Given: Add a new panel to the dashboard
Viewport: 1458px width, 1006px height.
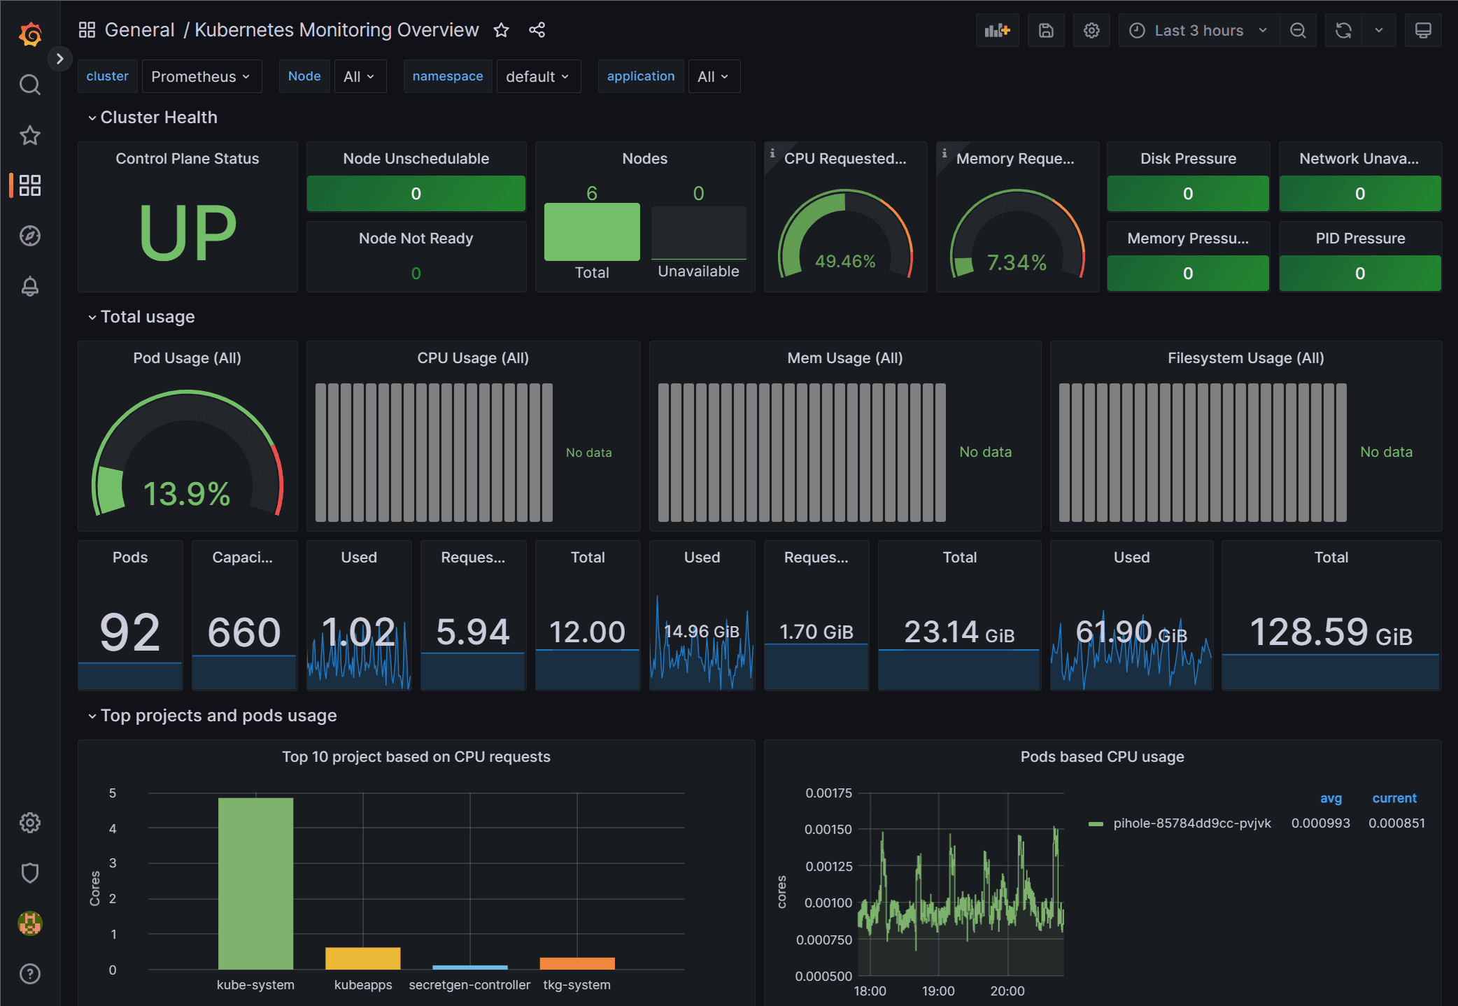Looking at the screenshot, I should click(x=997, y=30).
